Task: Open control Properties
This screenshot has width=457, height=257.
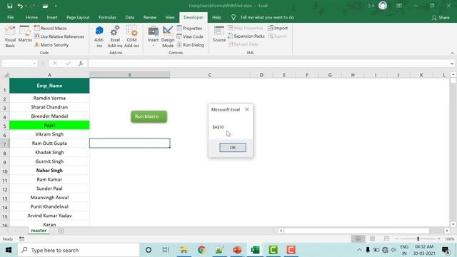Action: tap(189, 29)
